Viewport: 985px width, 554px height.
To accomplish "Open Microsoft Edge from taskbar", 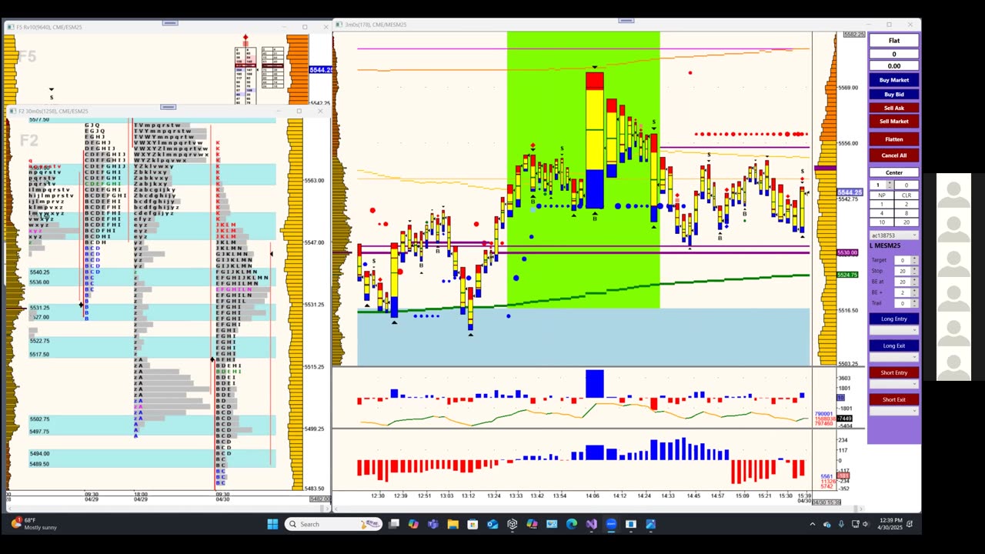I will (572, 524).
